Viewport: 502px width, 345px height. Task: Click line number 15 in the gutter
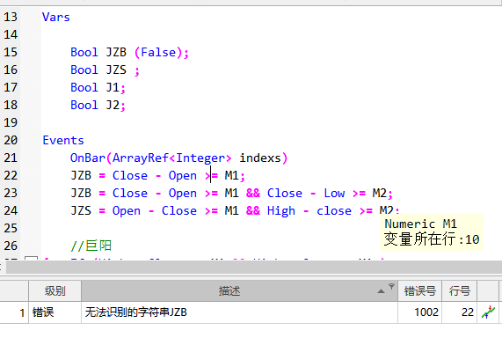(11, 52)
